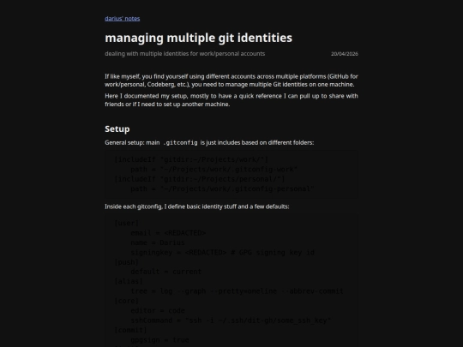Screen dimensions: 463x347
Task: Click the sentence "Inside each gitconfig, I define"
Action: click(x=197, y=206)
